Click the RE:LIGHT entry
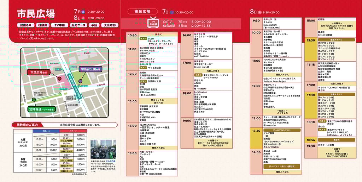The height and width of the screenshot is (182, 362). 199,107
